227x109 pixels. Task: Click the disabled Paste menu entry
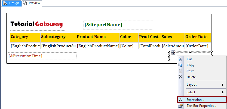pyautogui.click(x=202, y=71)
